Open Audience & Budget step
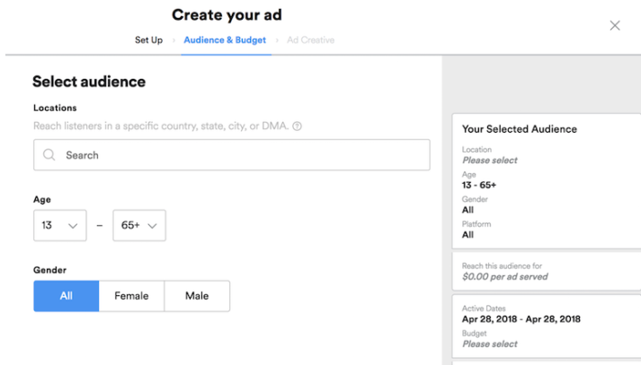641x365 pixels. (225, 40)
